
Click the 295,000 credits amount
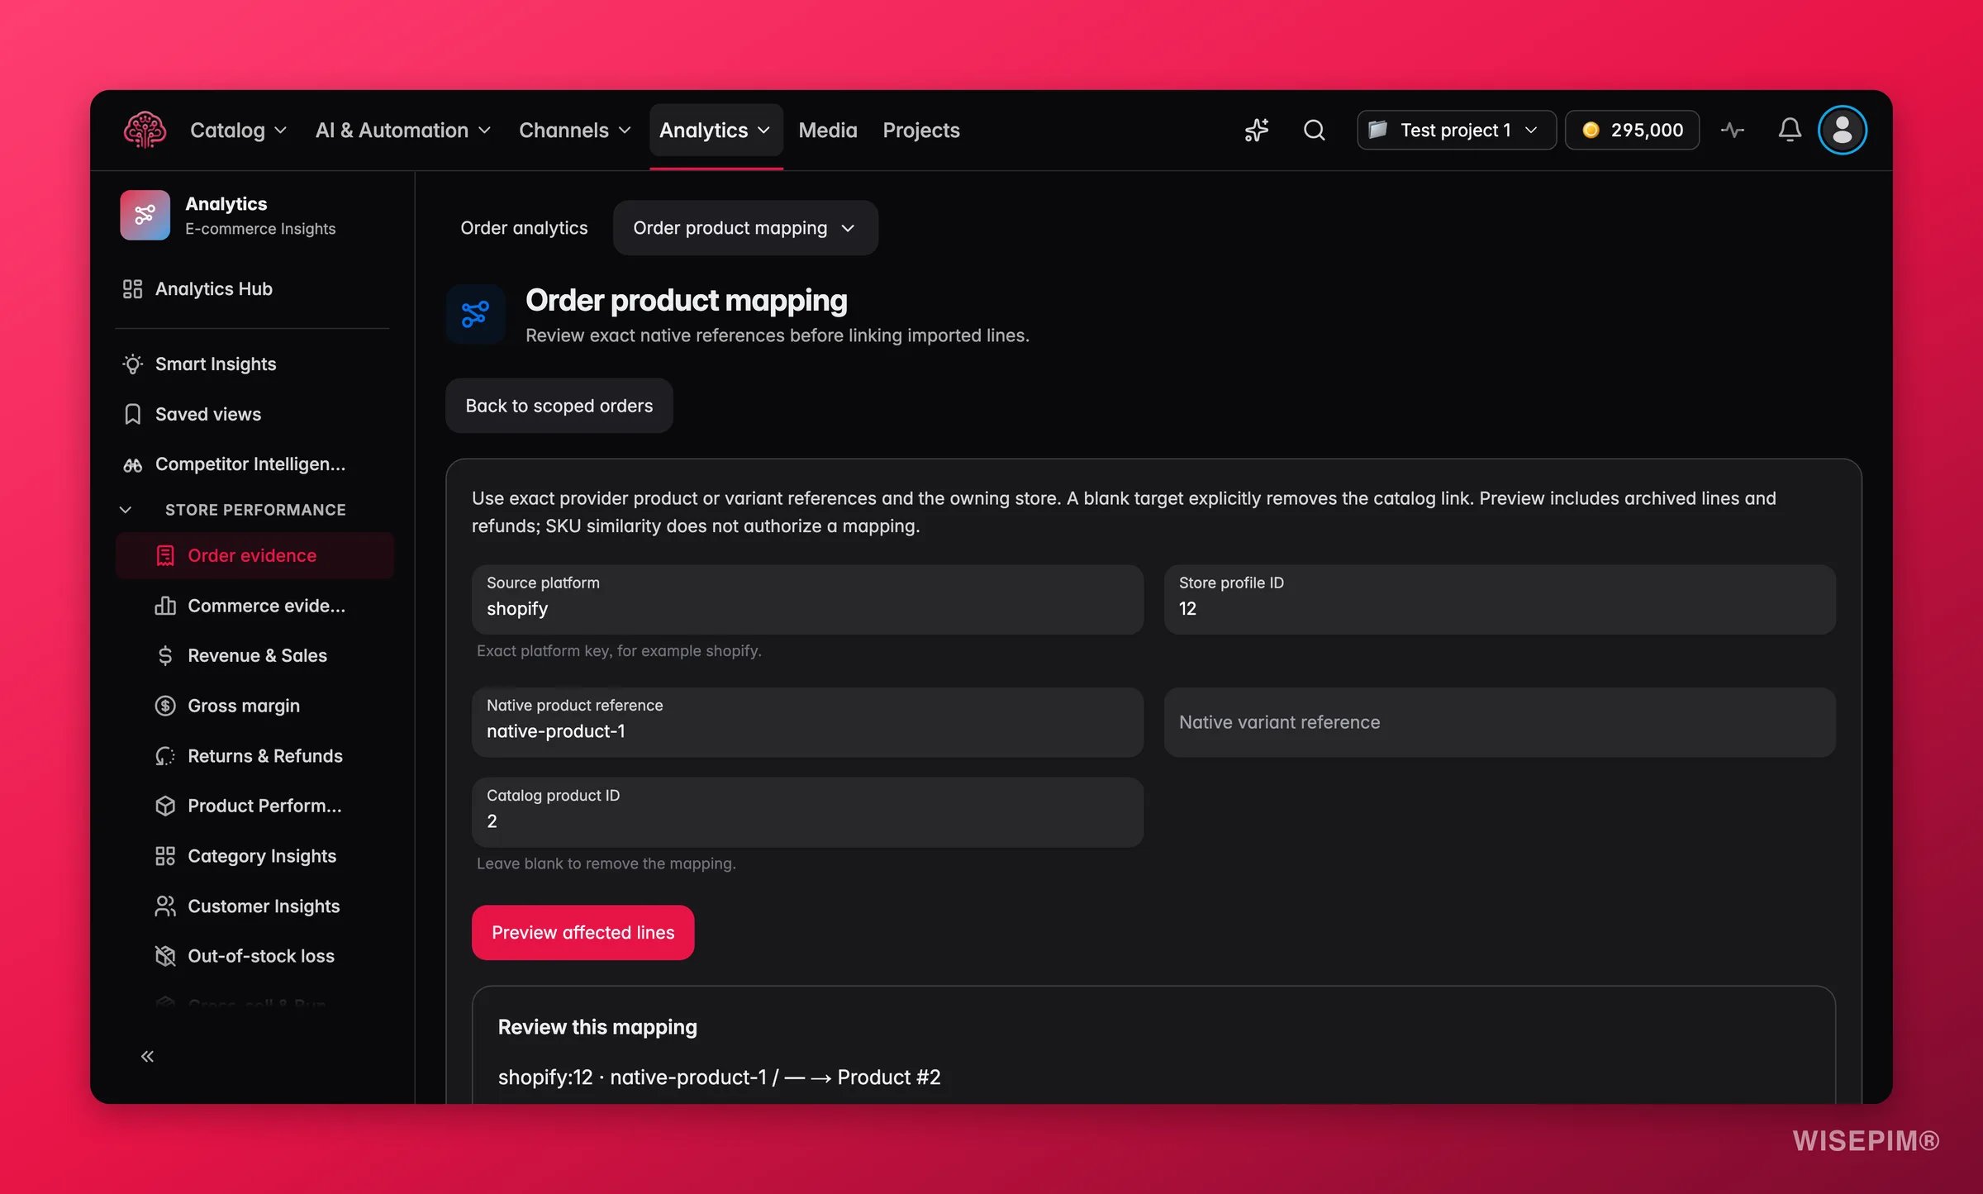pyautogui.click(x=1646, y=130)
